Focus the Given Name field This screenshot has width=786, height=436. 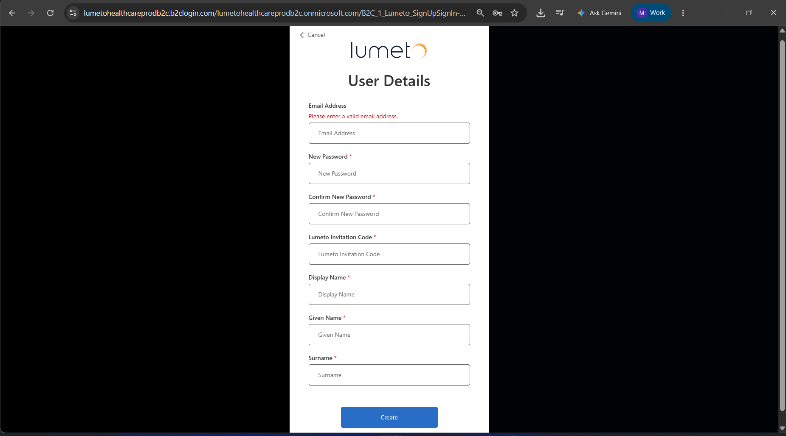(389, 335)
